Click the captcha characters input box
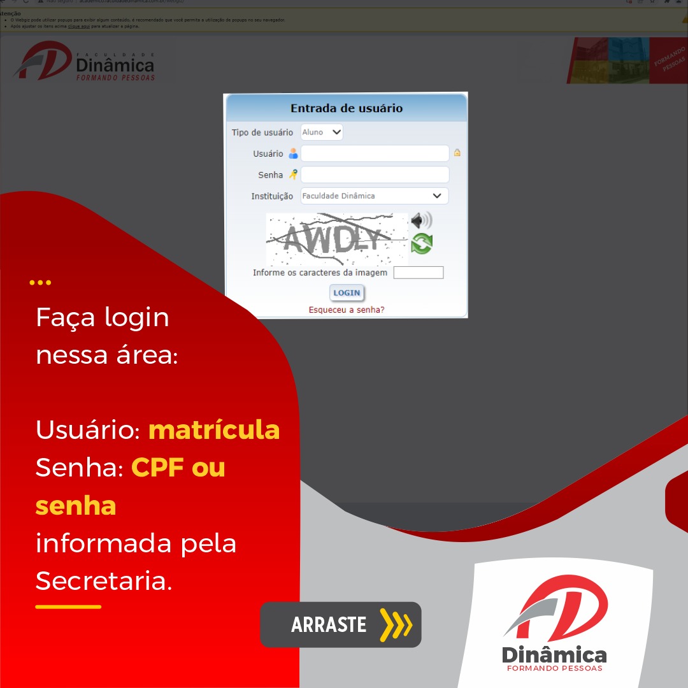The width and height of the screenshot is (688, 688). point(418,273)
